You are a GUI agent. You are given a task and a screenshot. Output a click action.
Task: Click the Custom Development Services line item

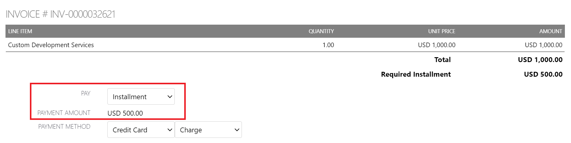[51, 45]
